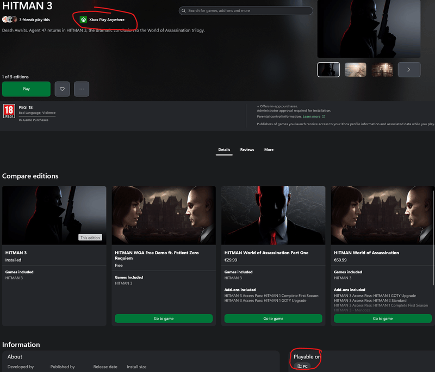Go to game for HITMAN WOA Free Demo
Viewport: 435px width, 372px height.
[x=164, y=319]
